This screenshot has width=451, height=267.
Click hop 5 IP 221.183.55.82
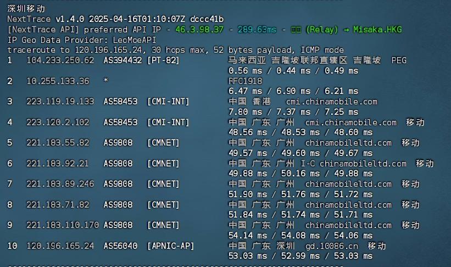(x=58, y=143)
